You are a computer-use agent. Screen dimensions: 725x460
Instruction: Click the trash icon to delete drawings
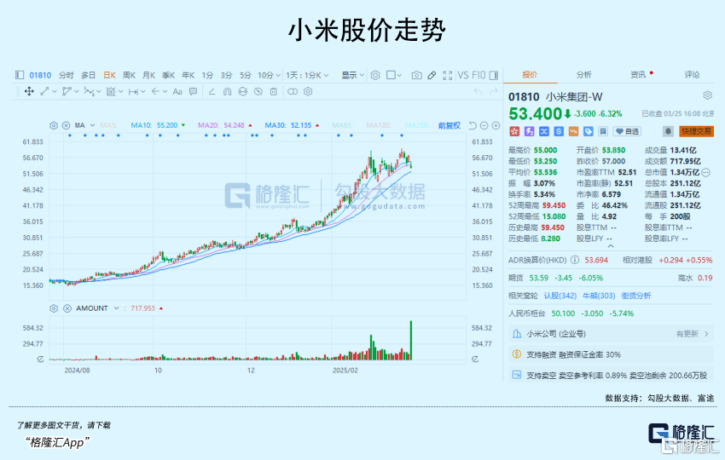point(272,91)
